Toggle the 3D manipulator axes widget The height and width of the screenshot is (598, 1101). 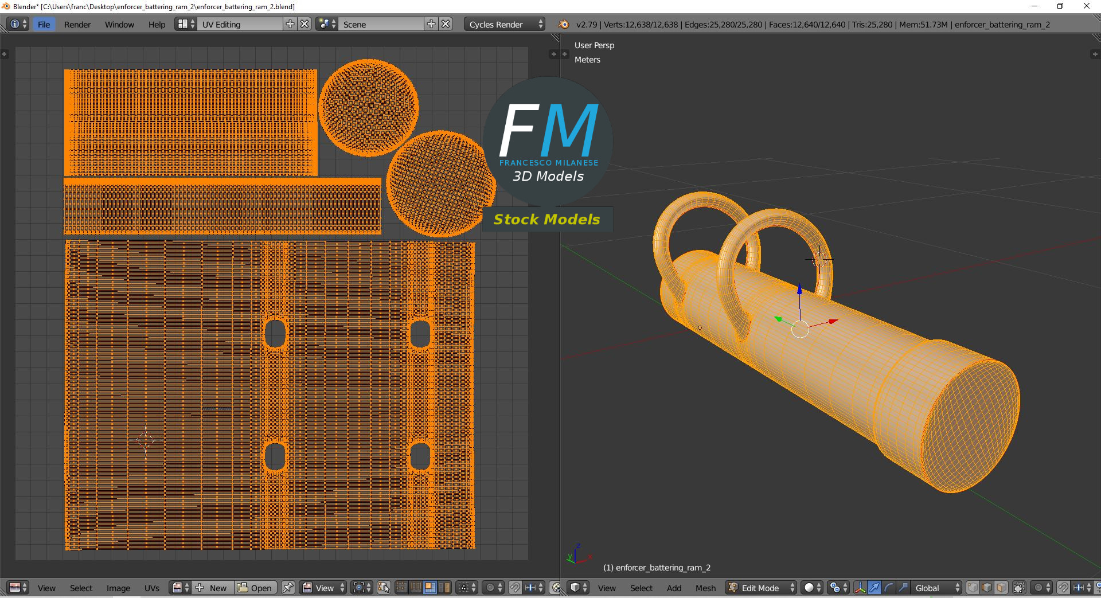(x=860, y=588)
